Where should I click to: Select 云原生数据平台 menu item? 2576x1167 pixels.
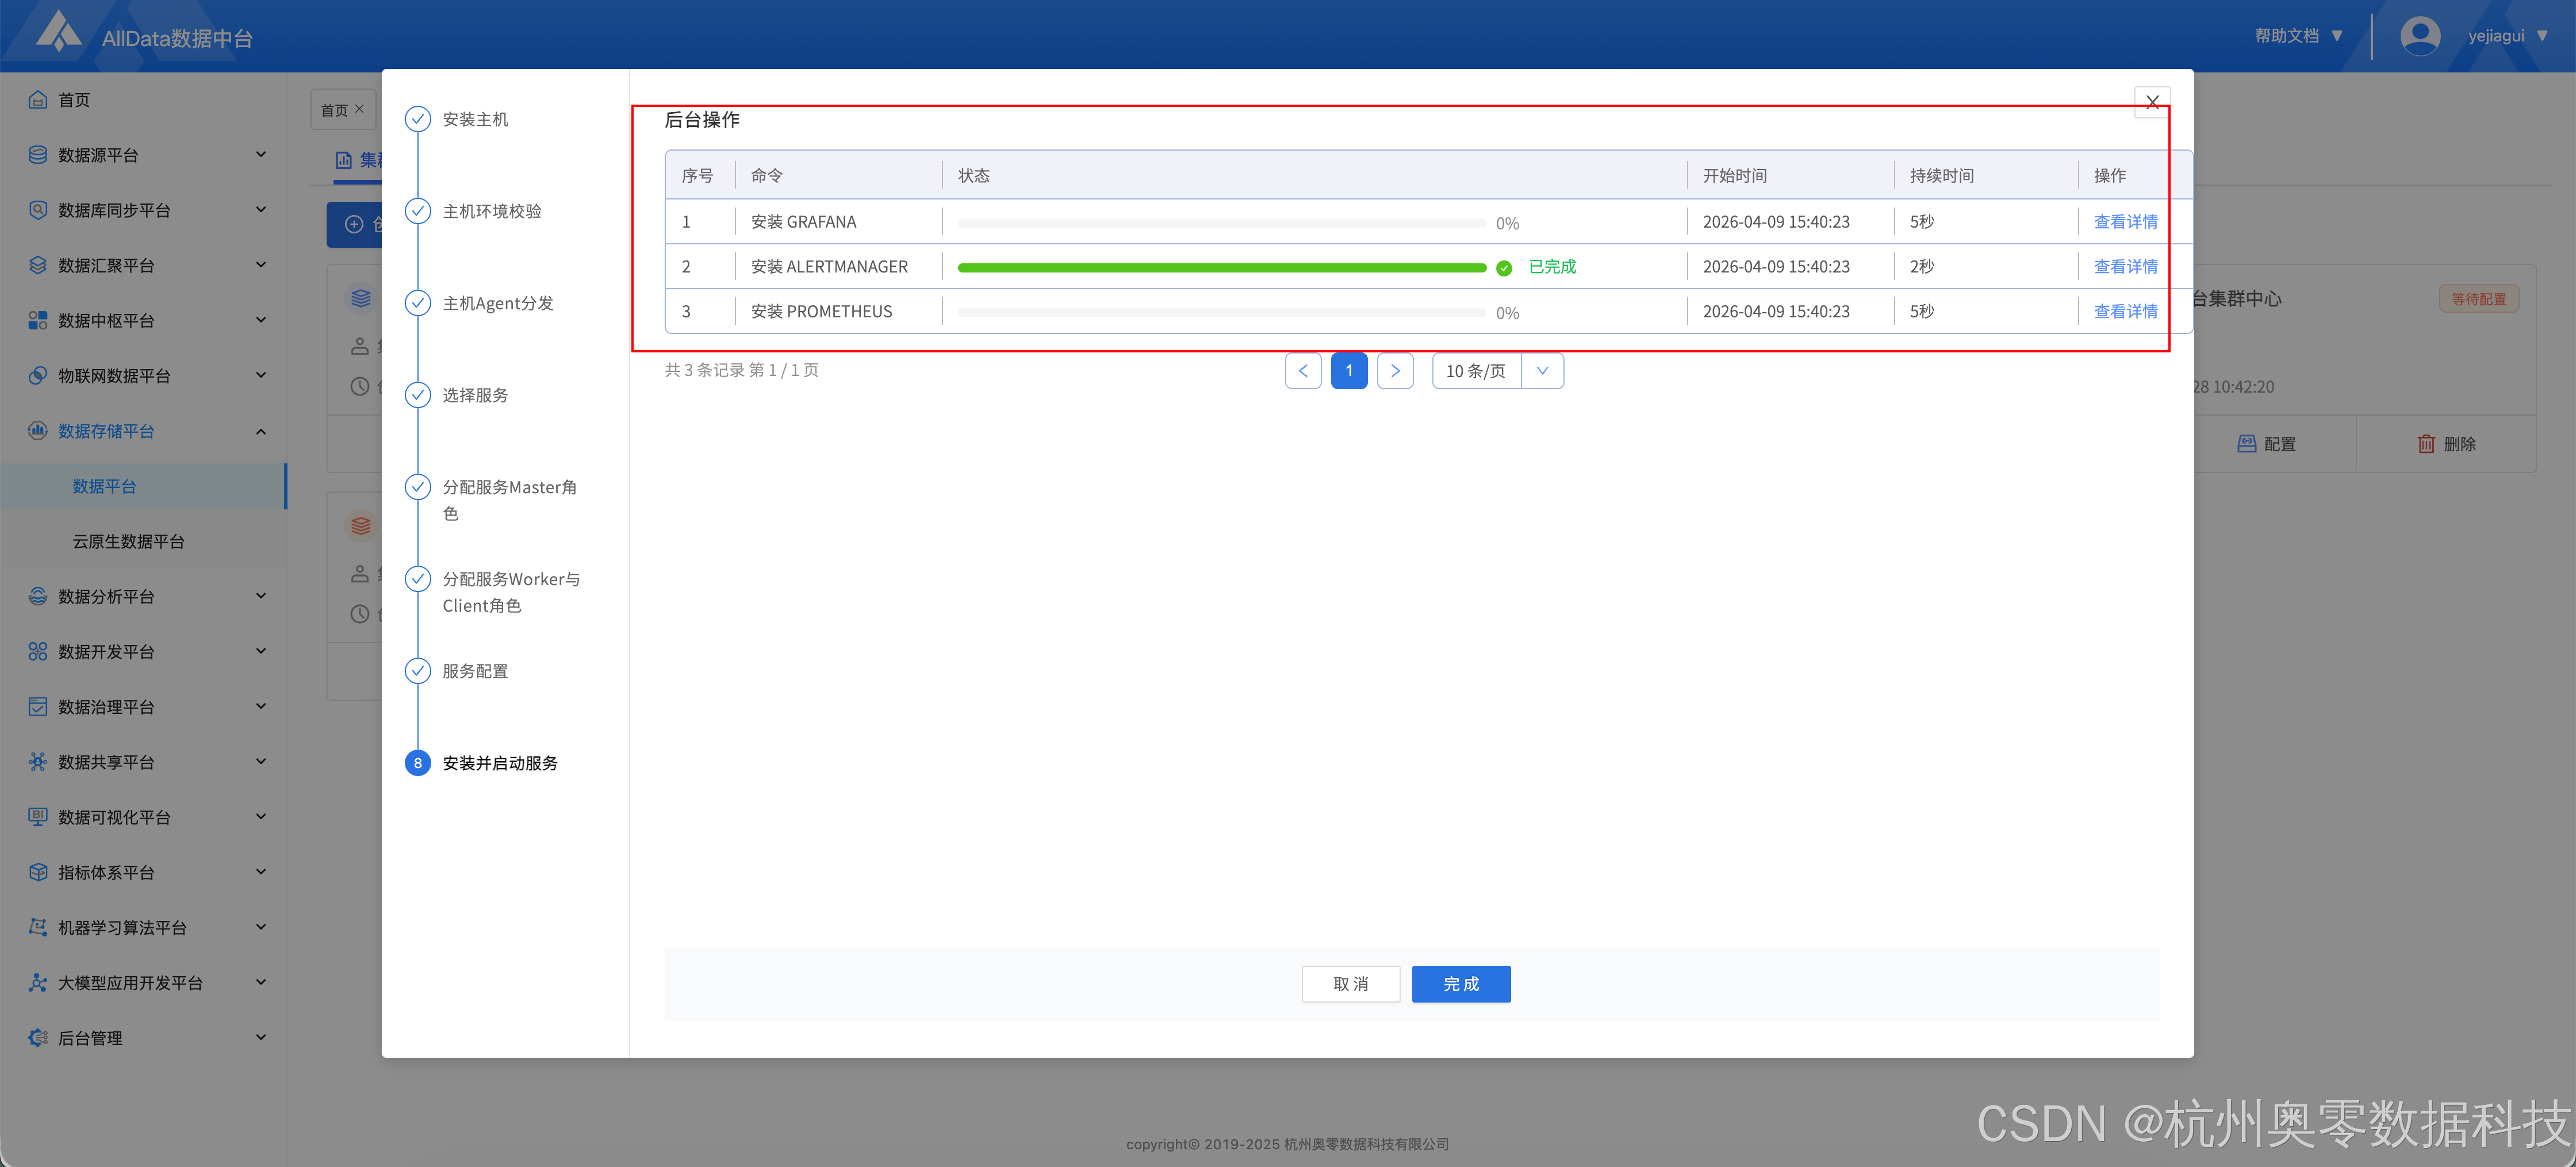click(128, 541)
